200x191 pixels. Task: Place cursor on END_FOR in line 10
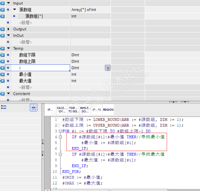pos(71,172)
